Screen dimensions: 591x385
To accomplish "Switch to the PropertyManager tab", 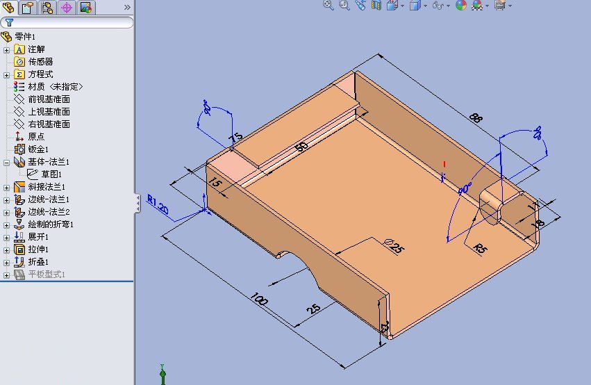I will click(x=28, y=8).
